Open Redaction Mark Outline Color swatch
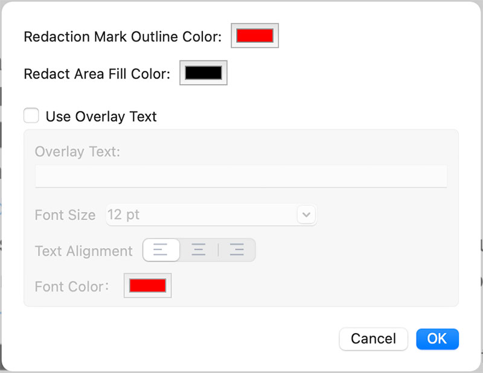 pos(255,36)
